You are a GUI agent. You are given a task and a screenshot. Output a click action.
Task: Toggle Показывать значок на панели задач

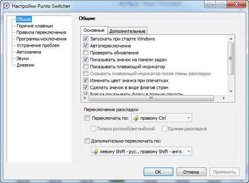point(85,60)
